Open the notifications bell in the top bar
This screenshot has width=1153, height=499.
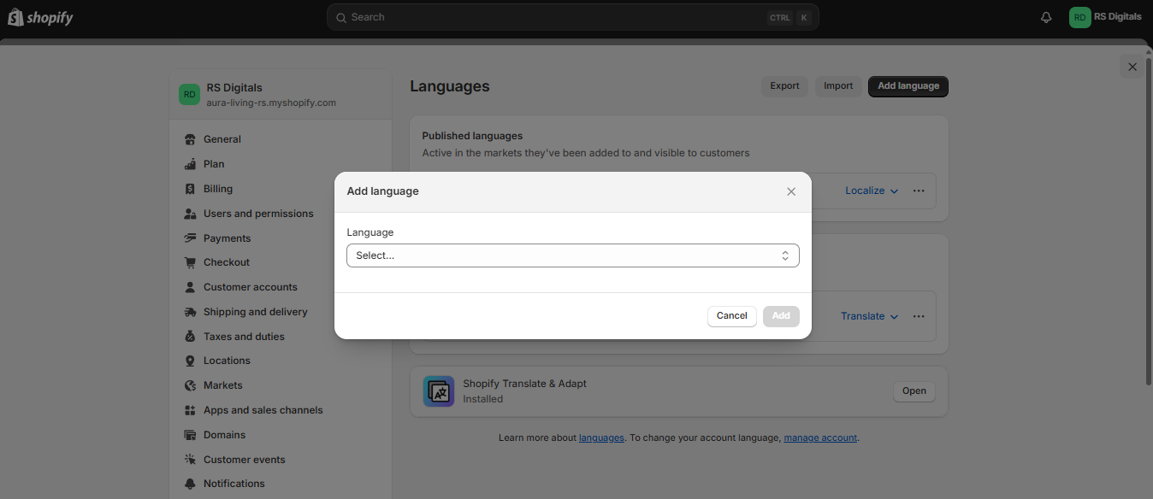point(1046,17)
